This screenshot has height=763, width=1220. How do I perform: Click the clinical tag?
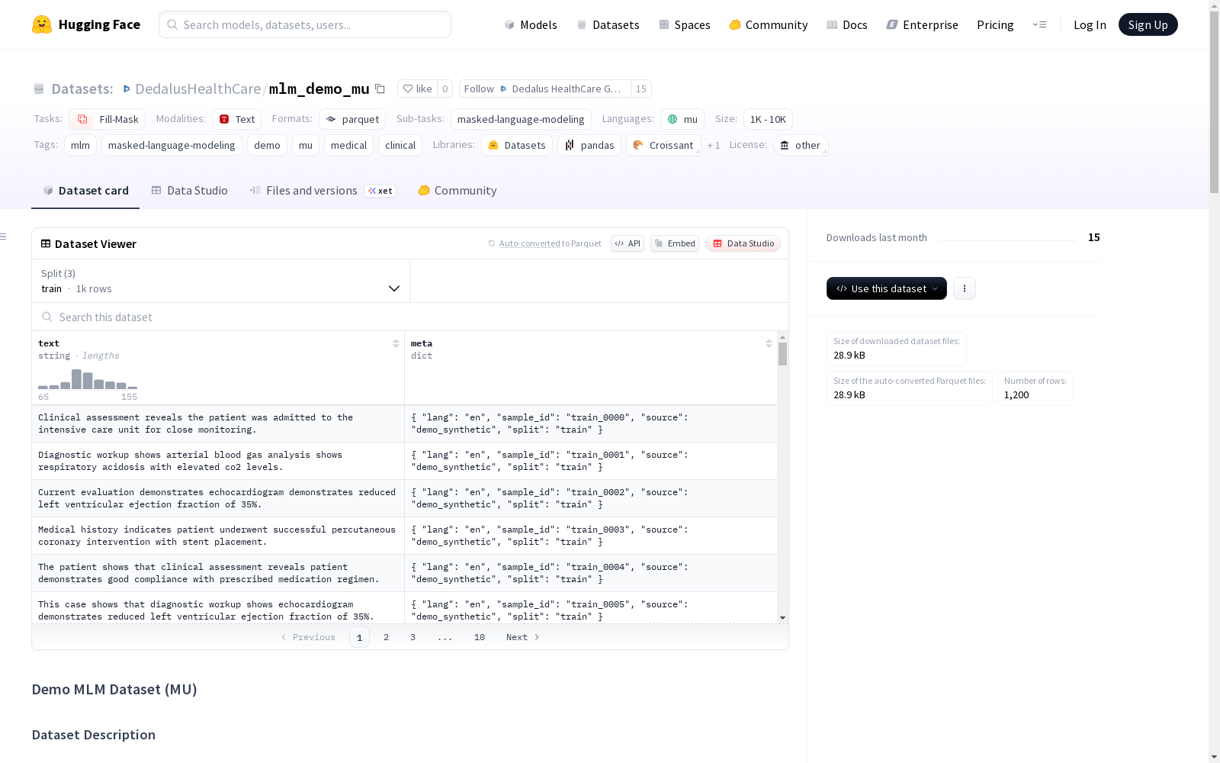coord(400,145)
